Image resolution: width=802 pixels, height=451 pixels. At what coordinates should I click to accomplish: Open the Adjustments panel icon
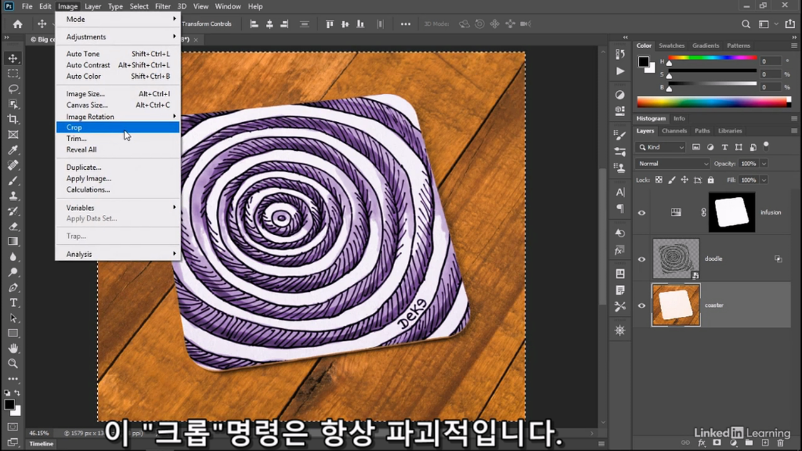click(x=620, y=95)
